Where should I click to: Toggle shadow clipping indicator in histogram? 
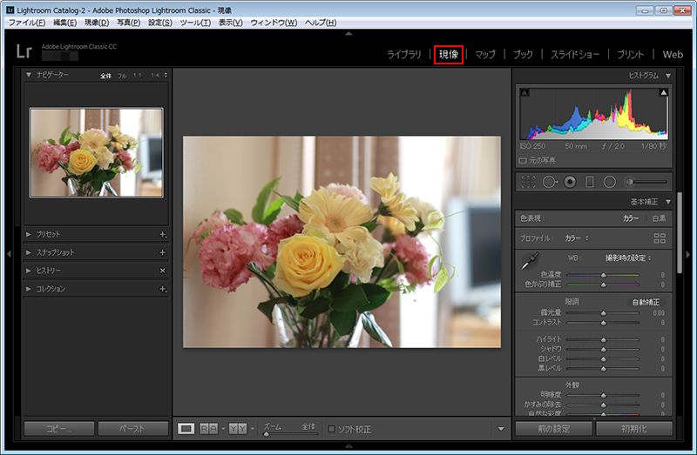(x=524, y=92)
